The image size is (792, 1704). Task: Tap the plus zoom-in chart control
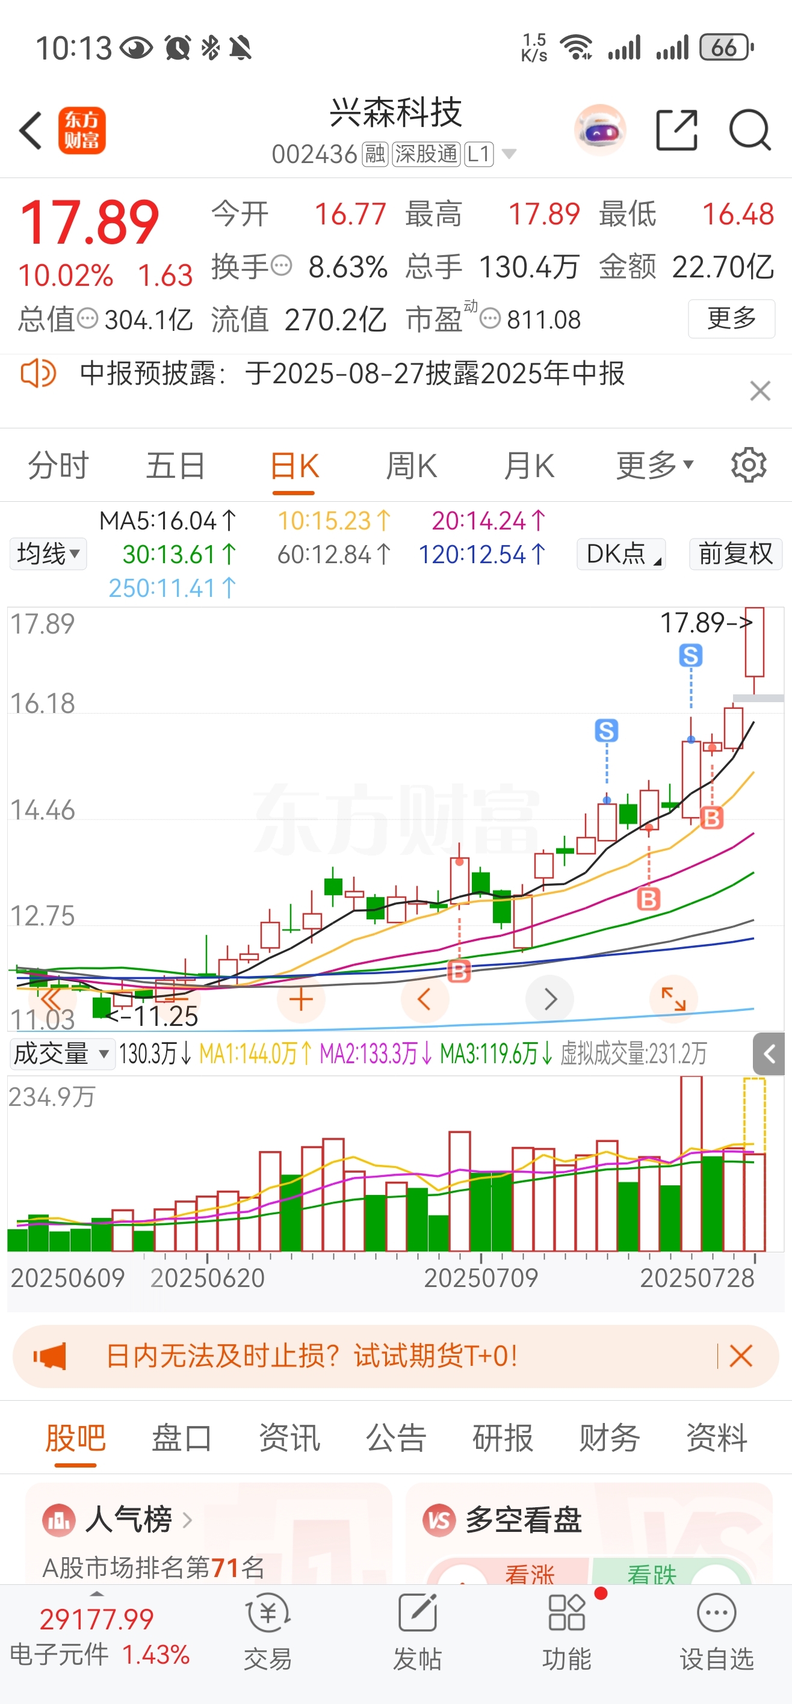pyautogui.click(x=301, y=999)
